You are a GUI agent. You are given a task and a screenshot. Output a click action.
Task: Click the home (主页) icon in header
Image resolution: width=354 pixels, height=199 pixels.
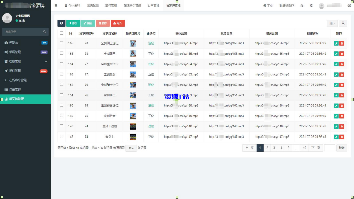(x=264, y=6)
